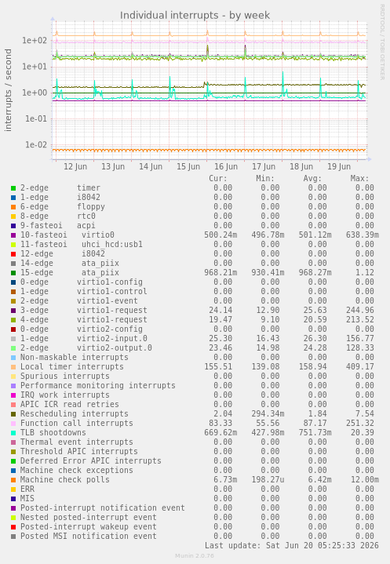The image size is (390, 564).
Task: Click the graph title 'Individual interrupts - by week'
Action: [x=195, y=16]
